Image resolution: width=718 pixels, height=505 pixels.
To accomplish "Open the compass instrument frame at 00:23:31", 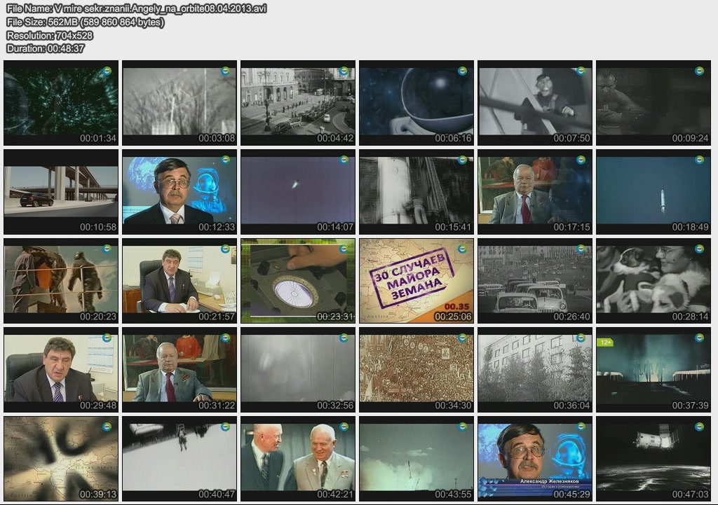I will coord(297,280).
